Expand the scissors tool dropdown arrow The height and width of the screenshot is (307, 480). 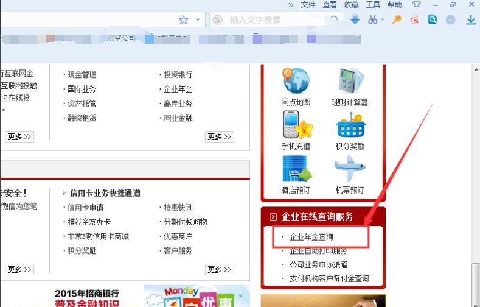[383, 20]
